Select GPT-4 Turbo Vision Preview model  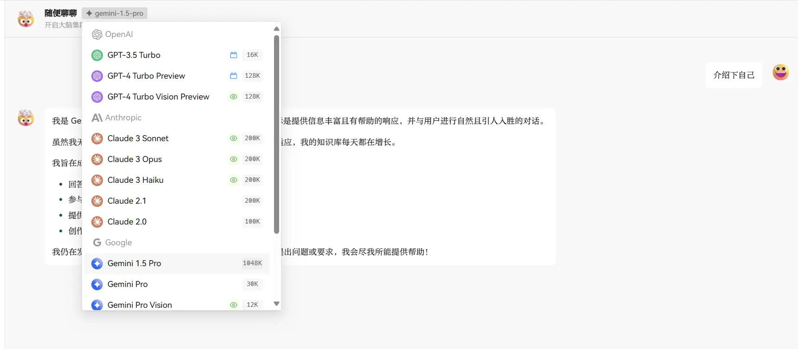pyautogui.click(x=177, y=97)
